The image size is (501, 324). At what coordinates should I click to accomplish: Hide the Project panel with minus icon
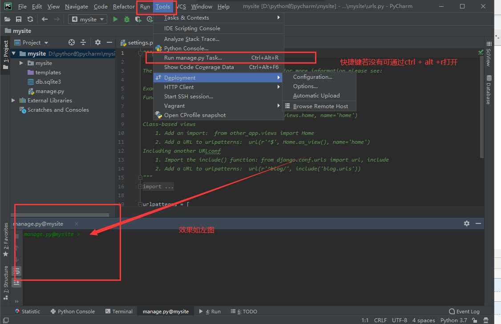(x=109, y=42)
